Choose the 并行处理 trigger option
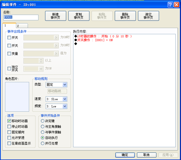 (42, 143)
